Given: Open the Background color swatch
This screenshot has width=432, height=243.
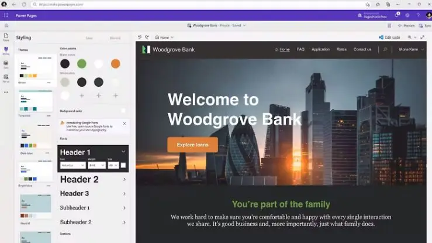Looking at the screenshot, I should tap(123, 111).
